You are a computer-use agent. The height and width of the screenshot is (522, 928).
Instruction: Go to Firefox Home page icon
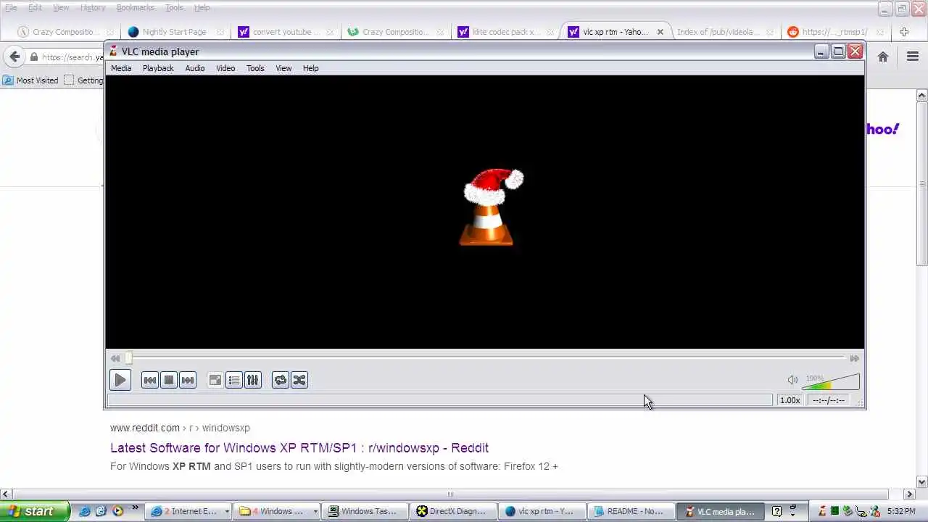pos(883,57)
